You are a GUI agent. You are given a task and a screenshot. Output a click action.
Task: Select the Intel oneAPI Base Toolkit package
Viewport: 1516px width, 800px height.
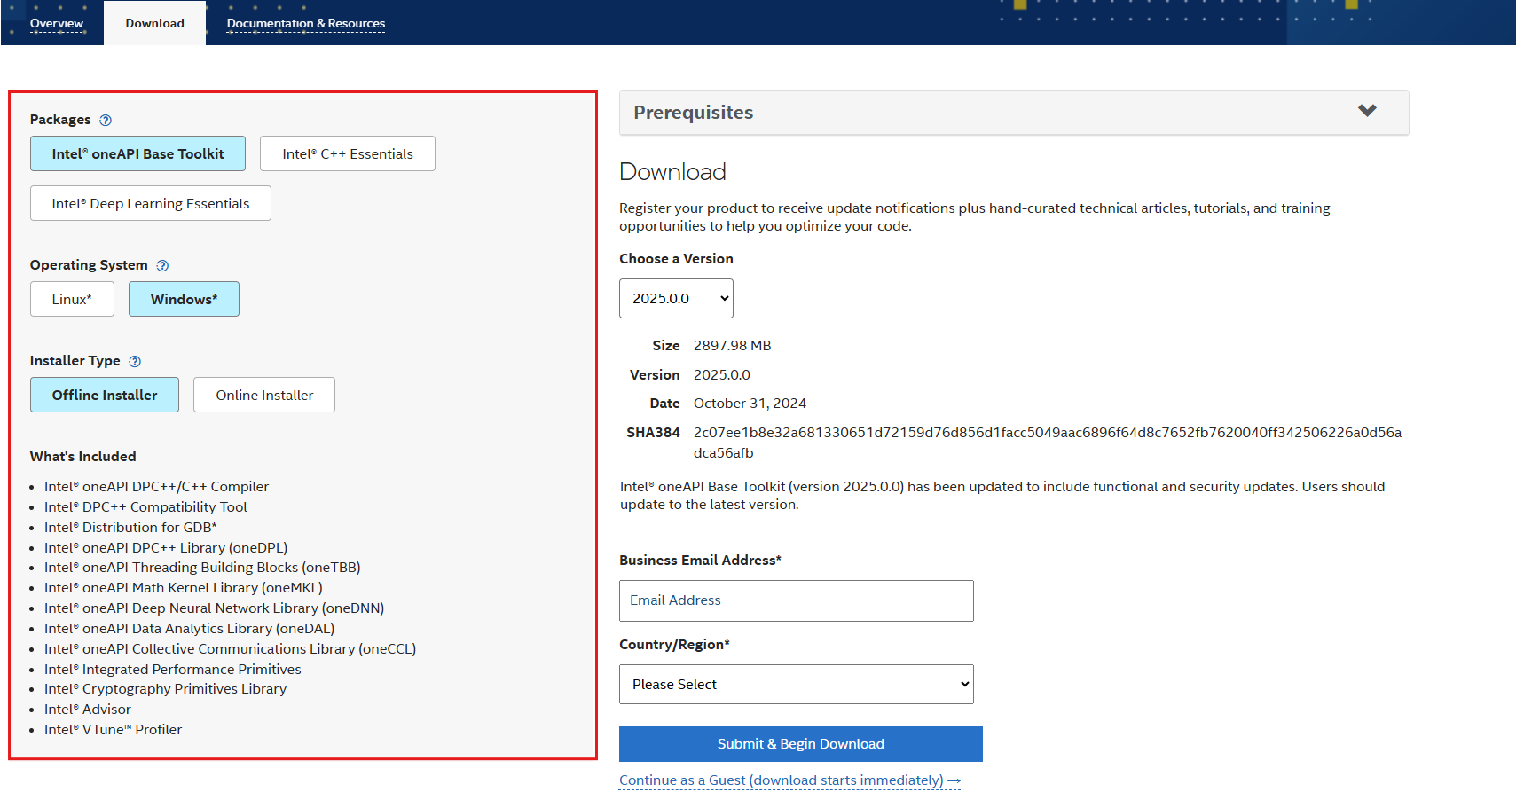(137, 153)
